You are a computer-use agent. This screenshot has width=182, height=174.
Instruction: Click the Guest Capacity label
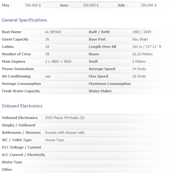[x=15, y=39]
